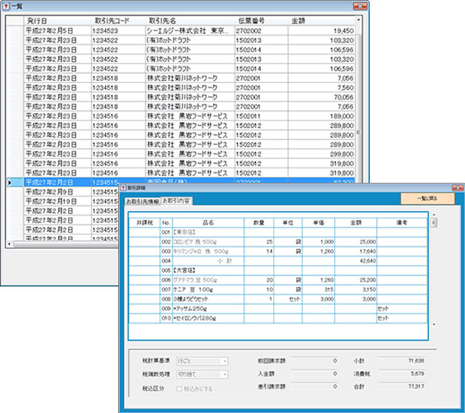Click the amount cell 19,450
This screenshot has height=413, width=465.
pyautogui.click(x=322, y=30)
